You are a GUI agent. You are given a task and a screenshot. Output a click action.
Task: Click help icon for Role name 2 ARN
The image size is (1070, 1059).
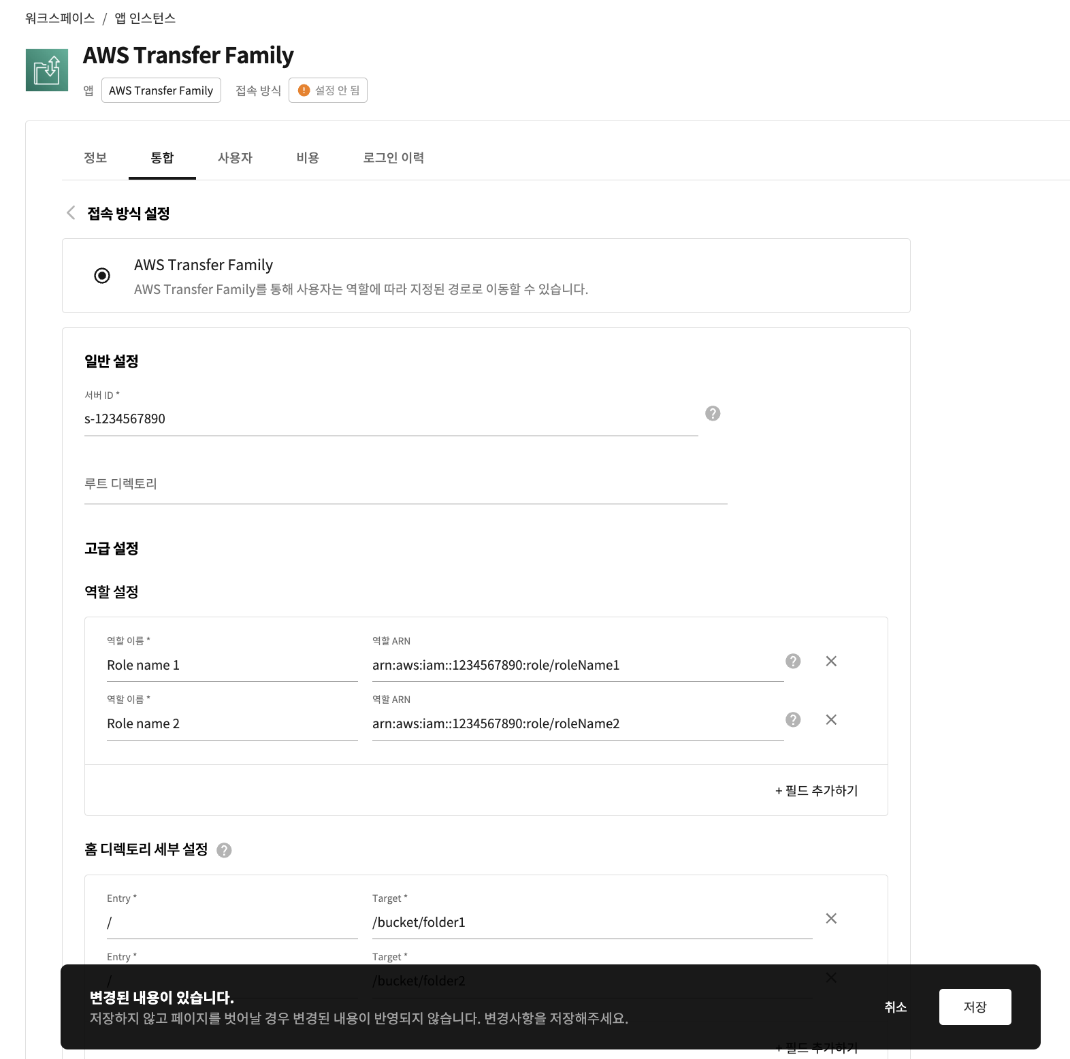coord(793,719)
